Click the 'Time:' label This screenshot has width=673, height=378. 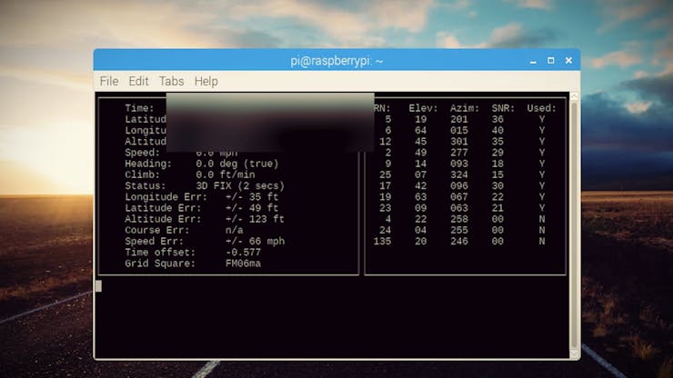coord(139,108)
